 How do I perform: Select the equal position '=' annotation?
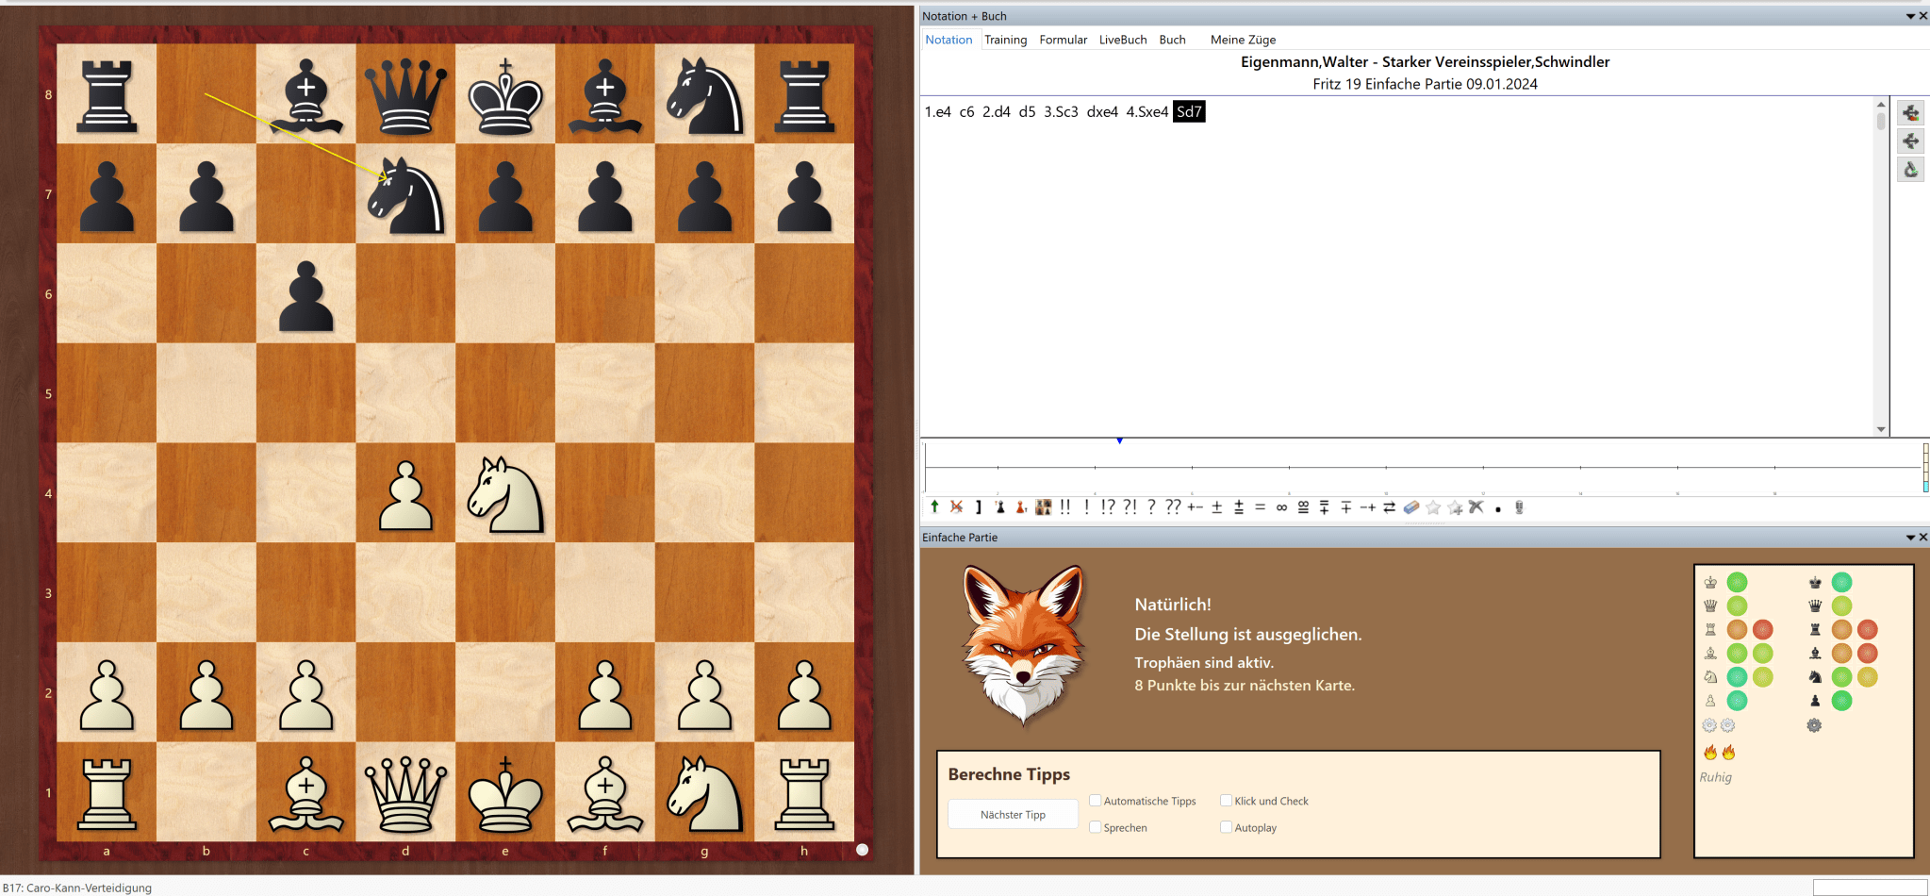pos(1259,506)
